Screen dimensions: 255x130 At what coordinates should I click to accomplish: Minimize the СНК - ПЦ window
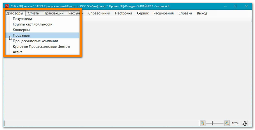click(x=225, y=6)
